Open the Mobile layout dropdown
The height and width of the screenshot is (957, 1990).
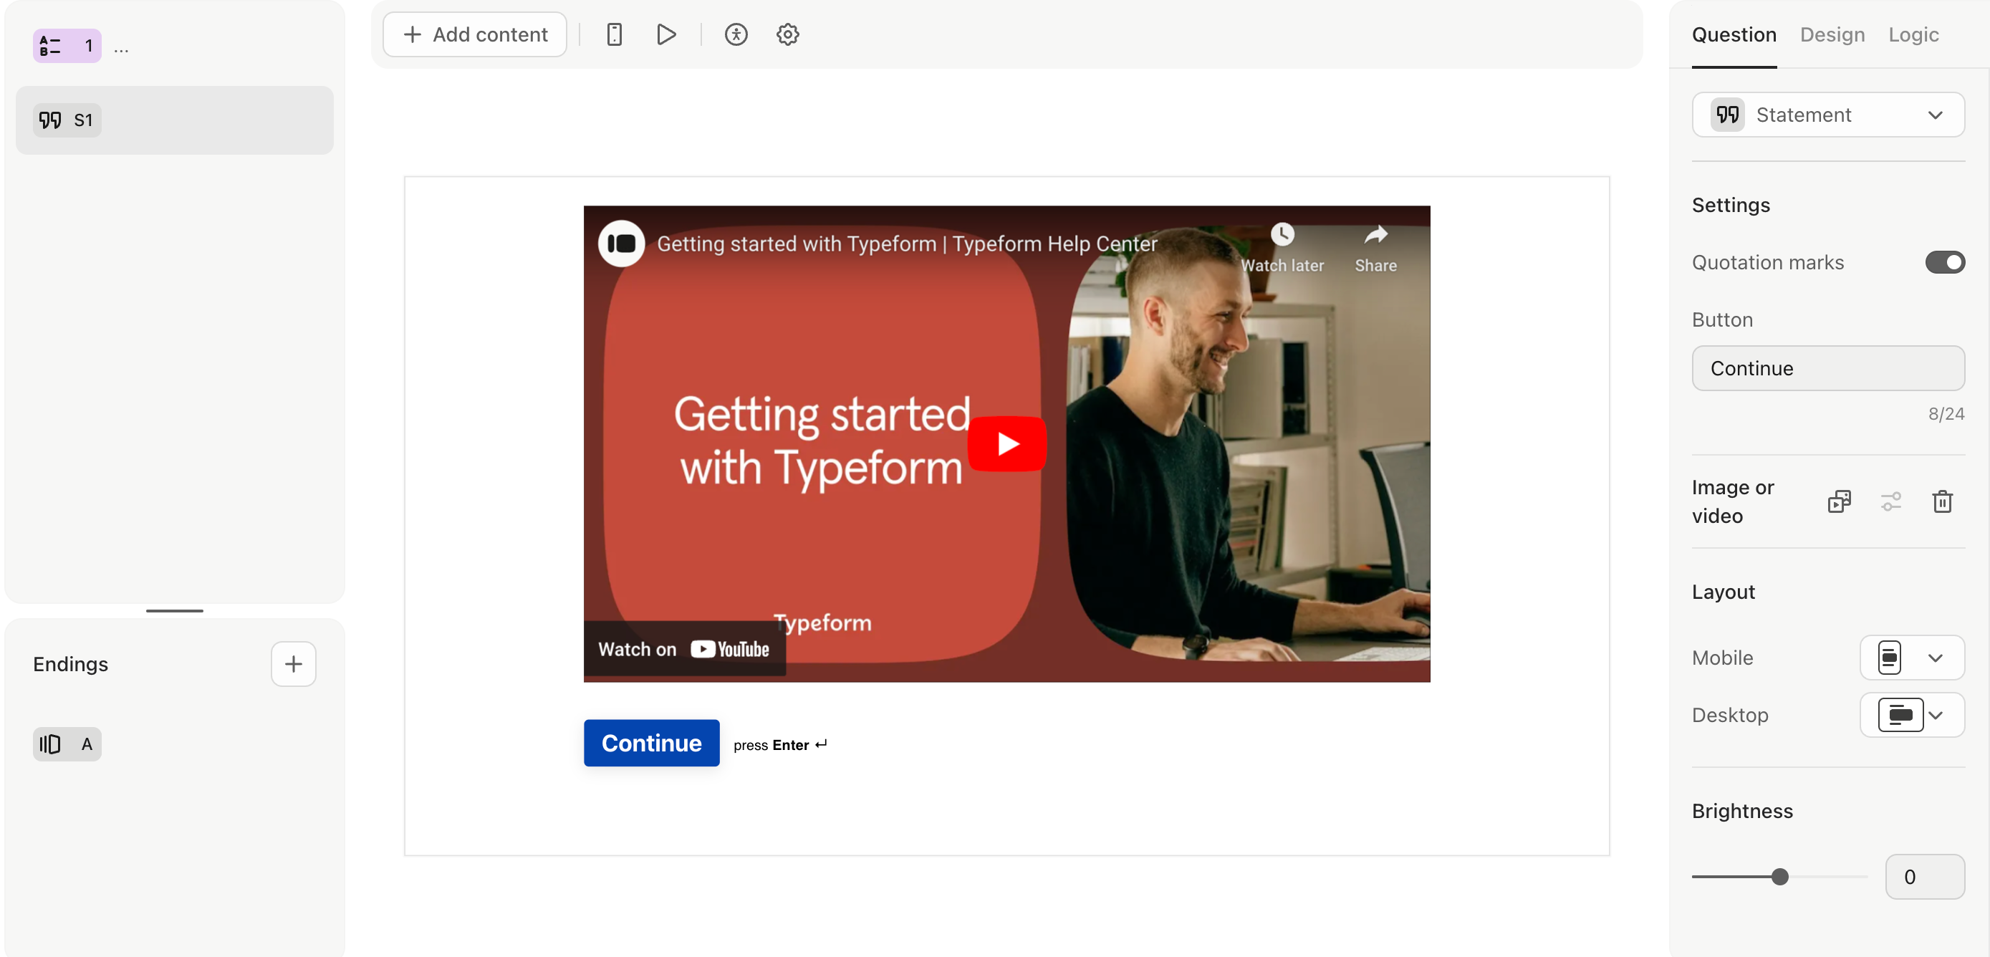click(x=1911, y=658)
